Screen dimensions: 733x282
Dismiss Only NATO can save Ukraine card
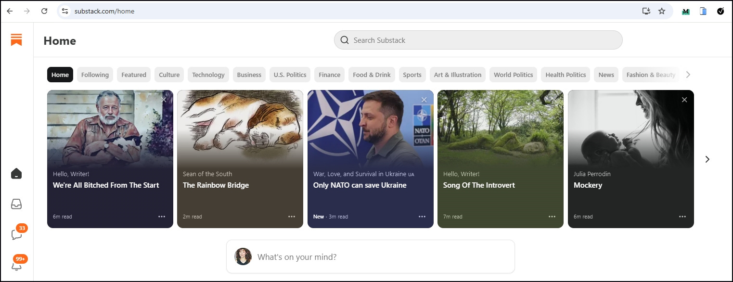424,100
